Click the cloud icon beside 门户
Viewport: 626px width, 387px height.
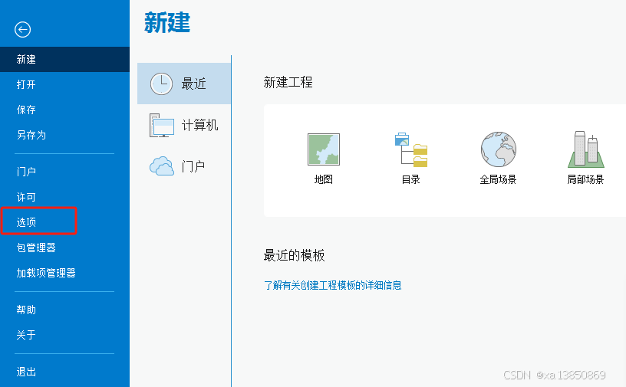click(162, 166)
